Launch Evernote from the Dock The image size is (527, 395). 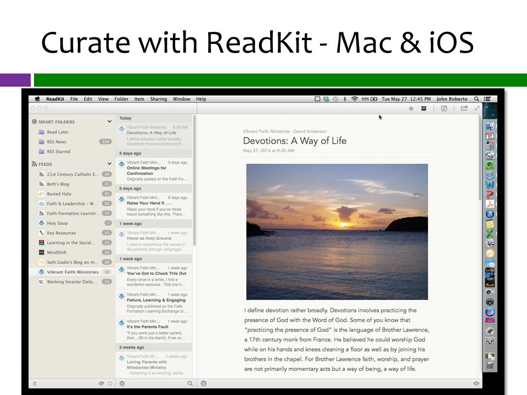coord(490,165)
